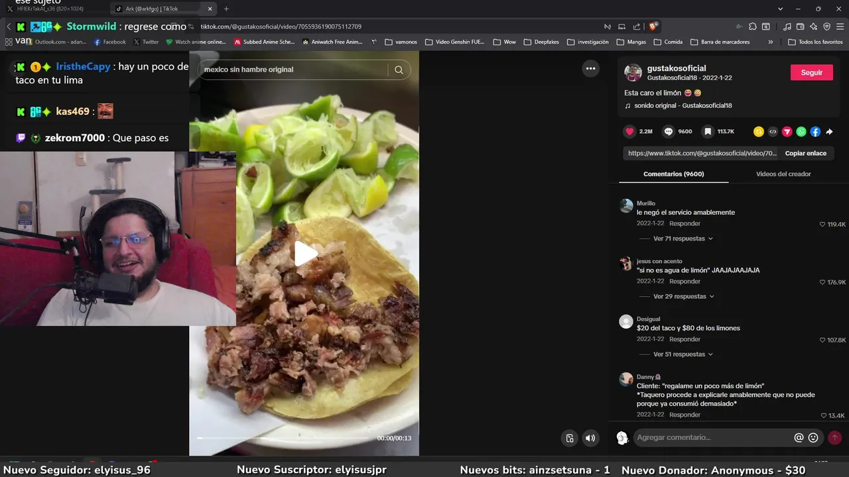849x477 pixels.
Task: Open the browser hamburger menu
Action: [840, 26]
